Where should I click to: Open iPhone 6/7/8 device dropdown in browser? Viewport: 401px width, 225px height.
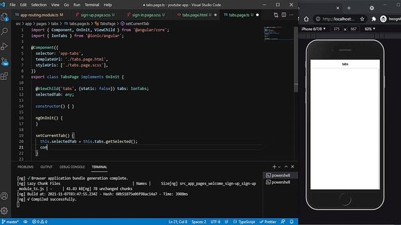313,29
